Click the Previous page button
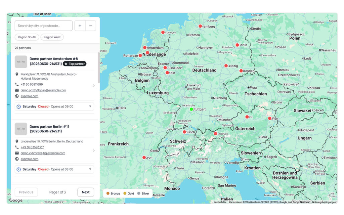Screen dimensions: 344x215 (x=26, y=192)
